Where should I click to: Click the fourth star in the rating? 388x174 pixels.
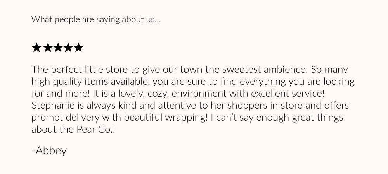[68, 48]
